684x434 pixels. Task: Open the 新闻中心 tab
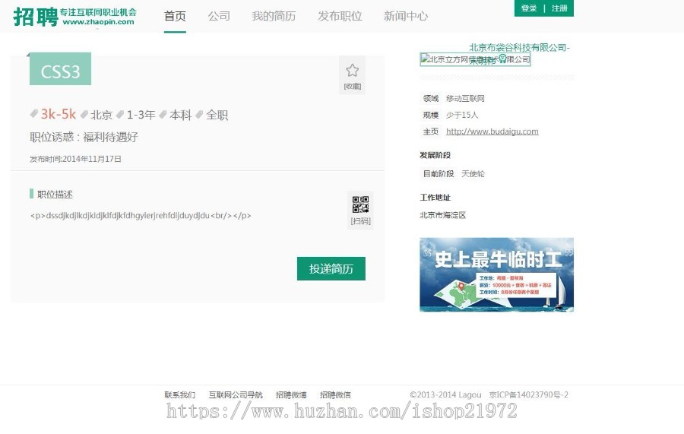pyautogui.click(x=406, y=16)
